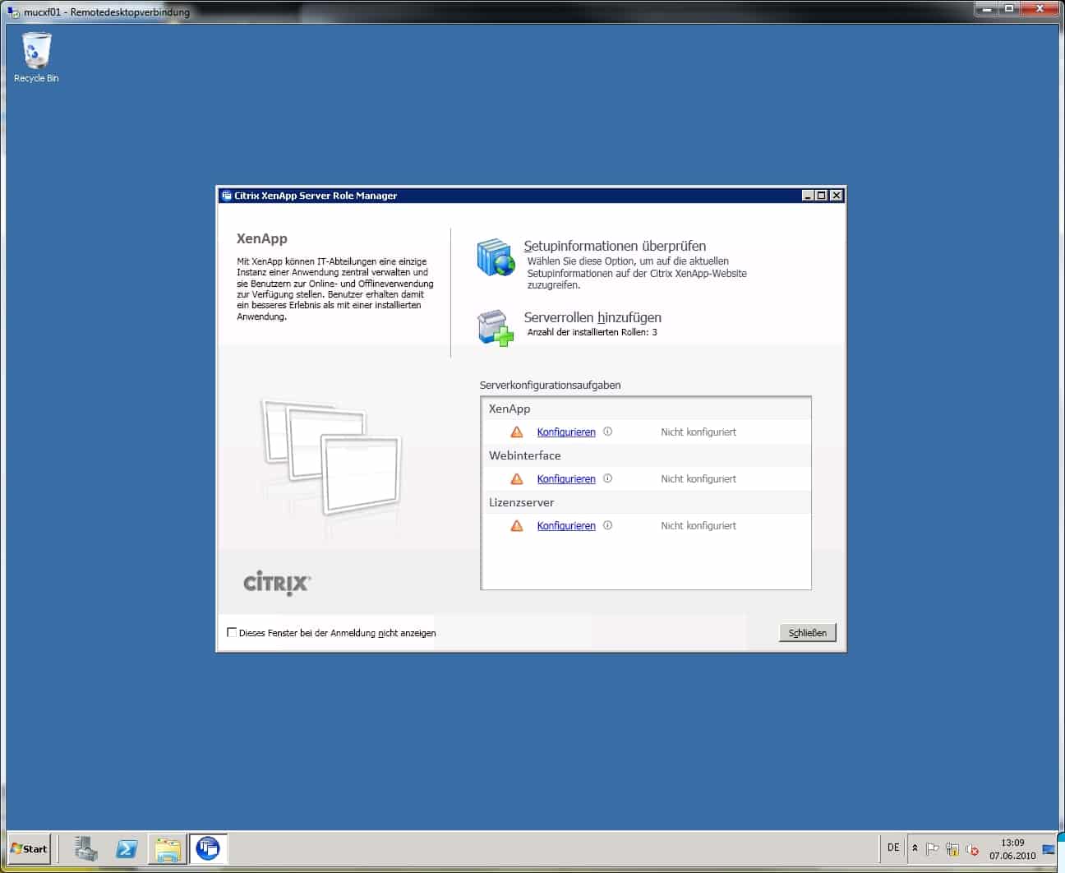Maximize the Citrix Role Manager dialog
This screenshot has height=873, width=1065.
point(821,196)
